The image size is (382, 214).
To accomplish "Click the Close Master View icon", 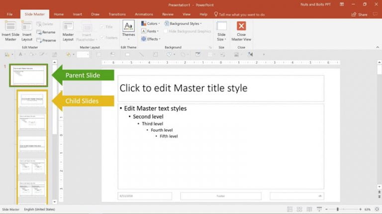I will pos(241,26).
